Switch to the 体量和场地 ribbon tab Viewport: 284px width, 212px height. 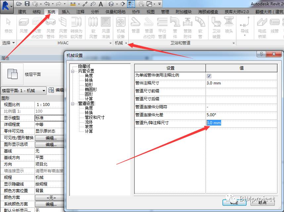point(116,12)
